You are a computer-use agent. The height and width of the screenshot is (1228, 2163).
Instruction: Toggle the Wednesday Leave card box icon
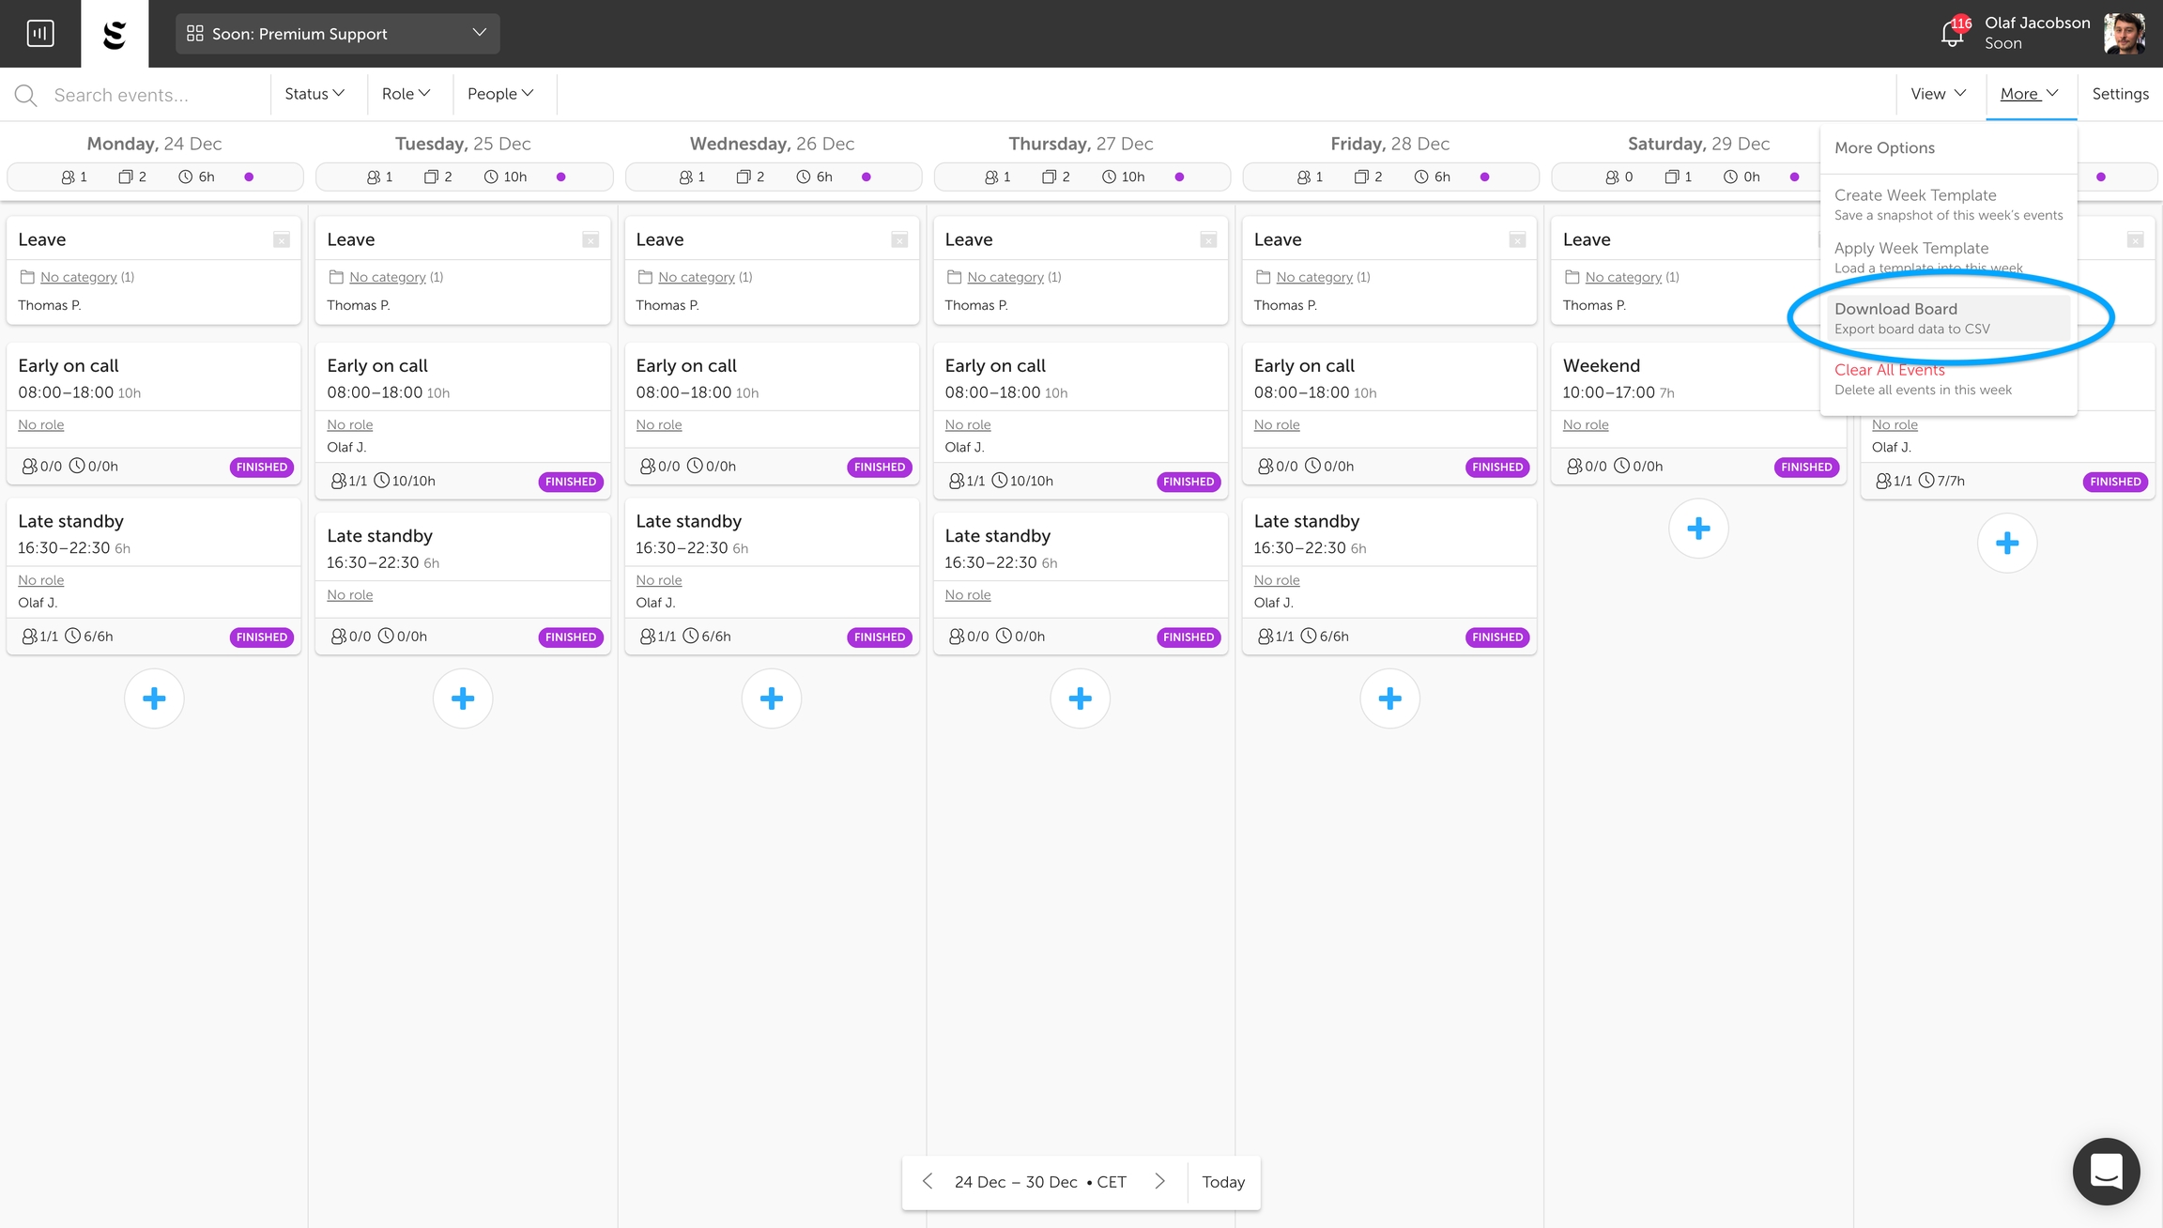(x=899, y=239)
